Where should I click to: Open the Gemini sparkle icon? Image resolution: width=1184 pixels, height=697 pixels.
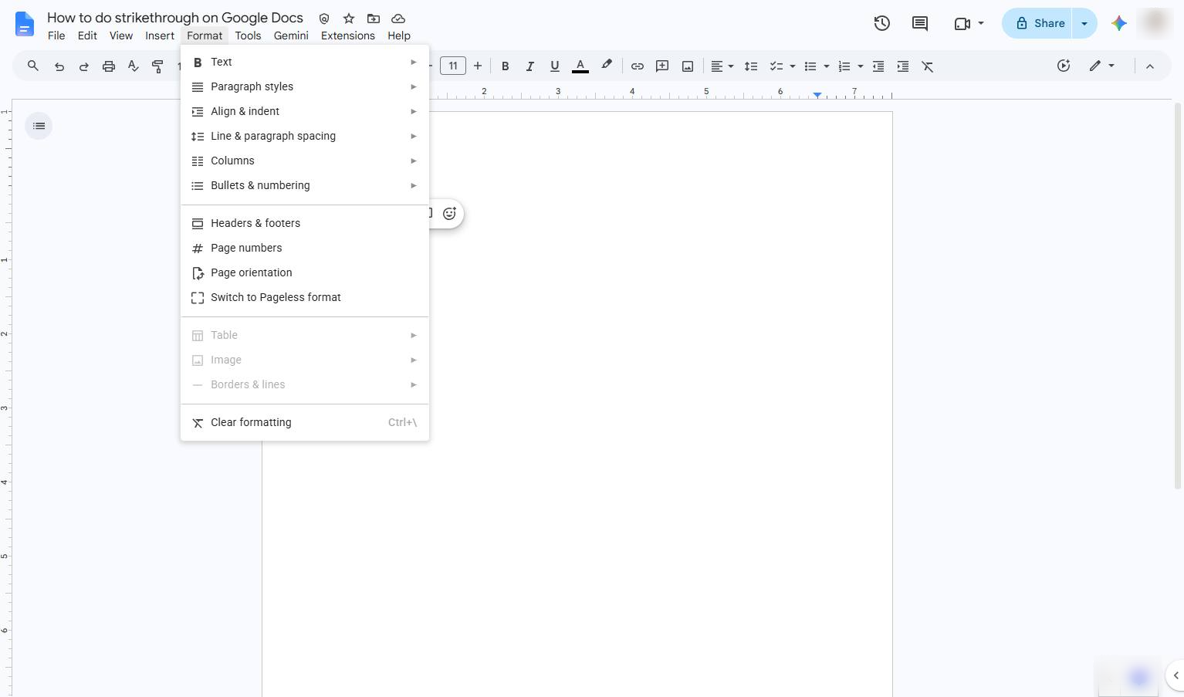pos(1119,23)
